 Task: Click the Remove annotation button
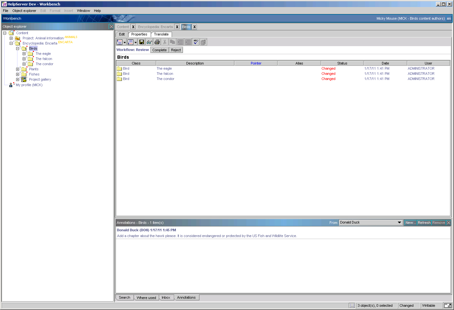point(439,223)
